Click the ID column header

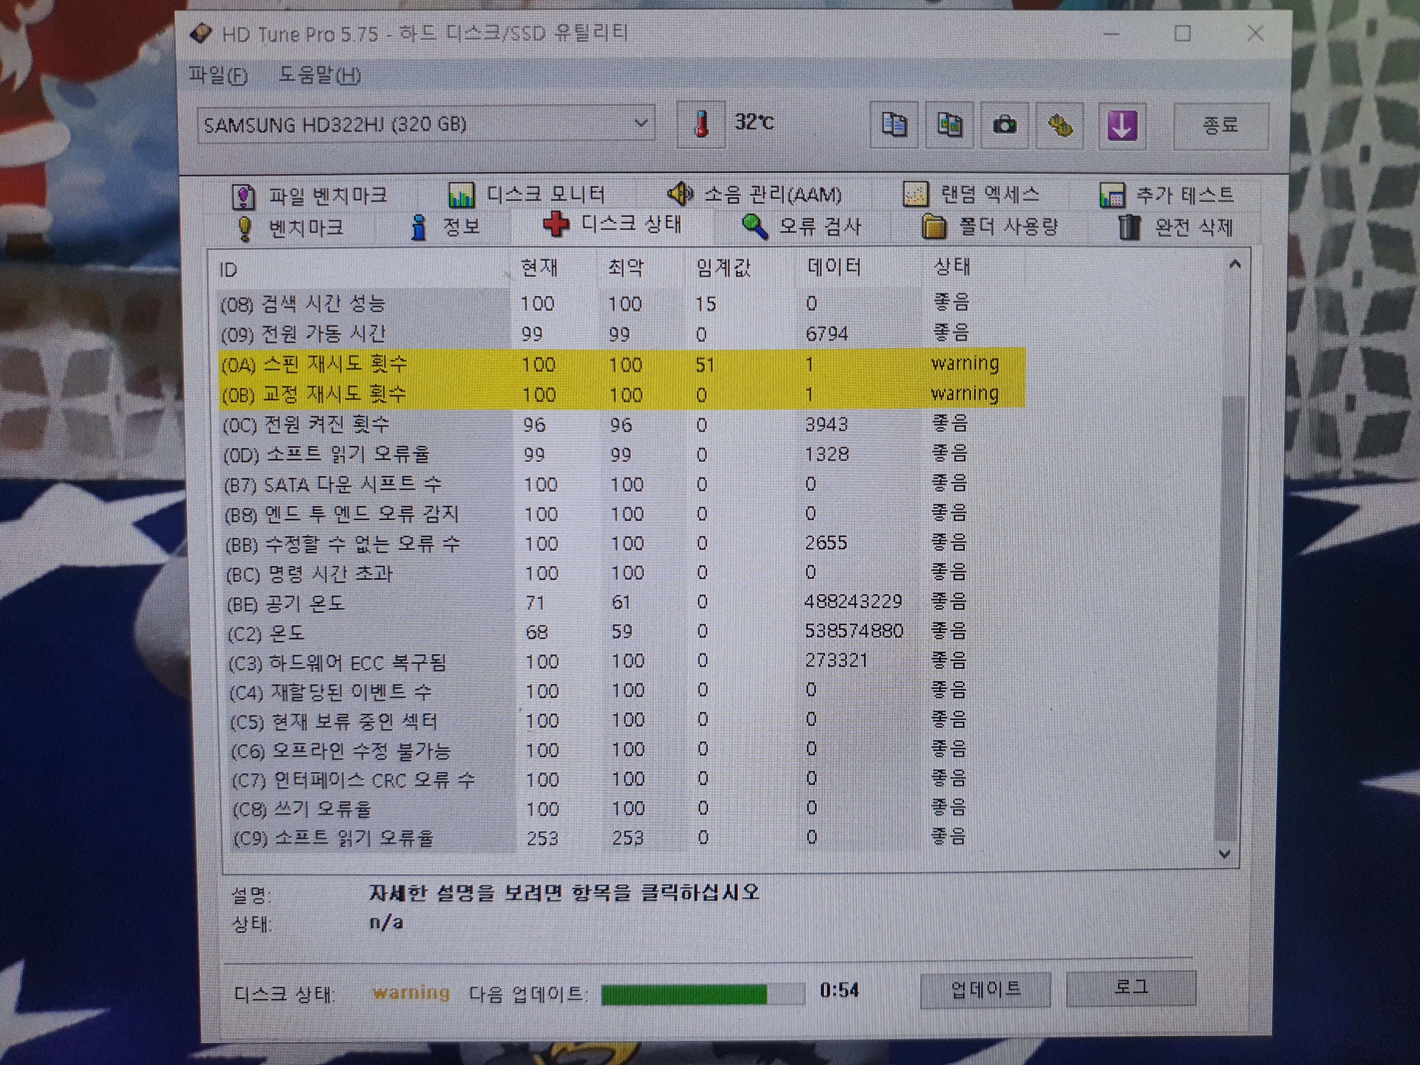363,269
